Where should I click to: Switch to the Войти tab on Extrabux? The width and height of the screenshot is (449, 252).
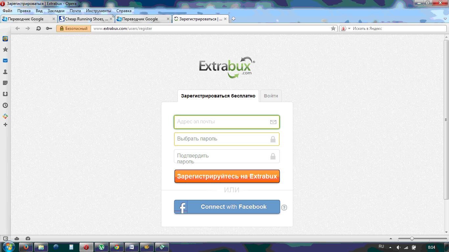pos(271,96)
